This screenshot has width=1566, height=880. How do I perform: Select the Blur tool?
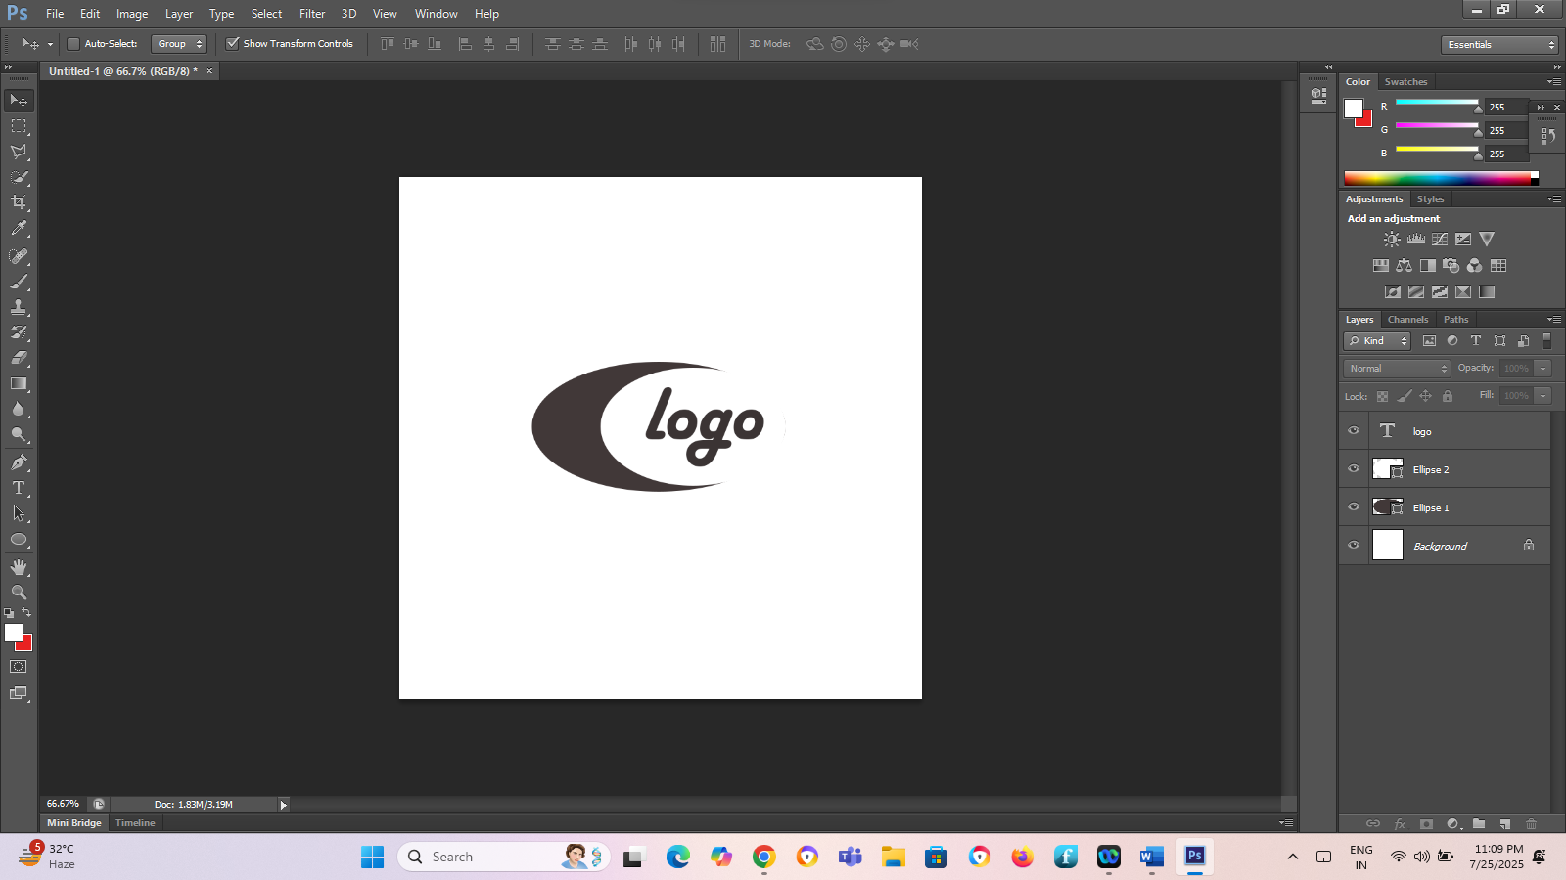(x=19, y=409)
